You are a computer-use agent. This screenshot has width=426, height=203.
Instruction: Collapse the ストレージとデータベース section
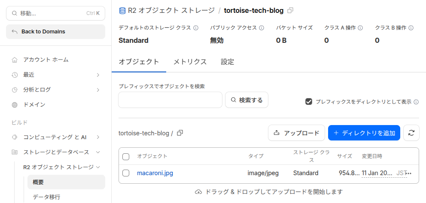click(x=98, y=152)
